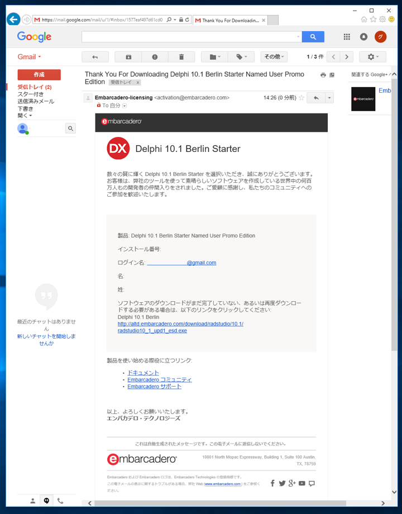
Task: Open スター付き starred folder
Action: coord(31,94)
